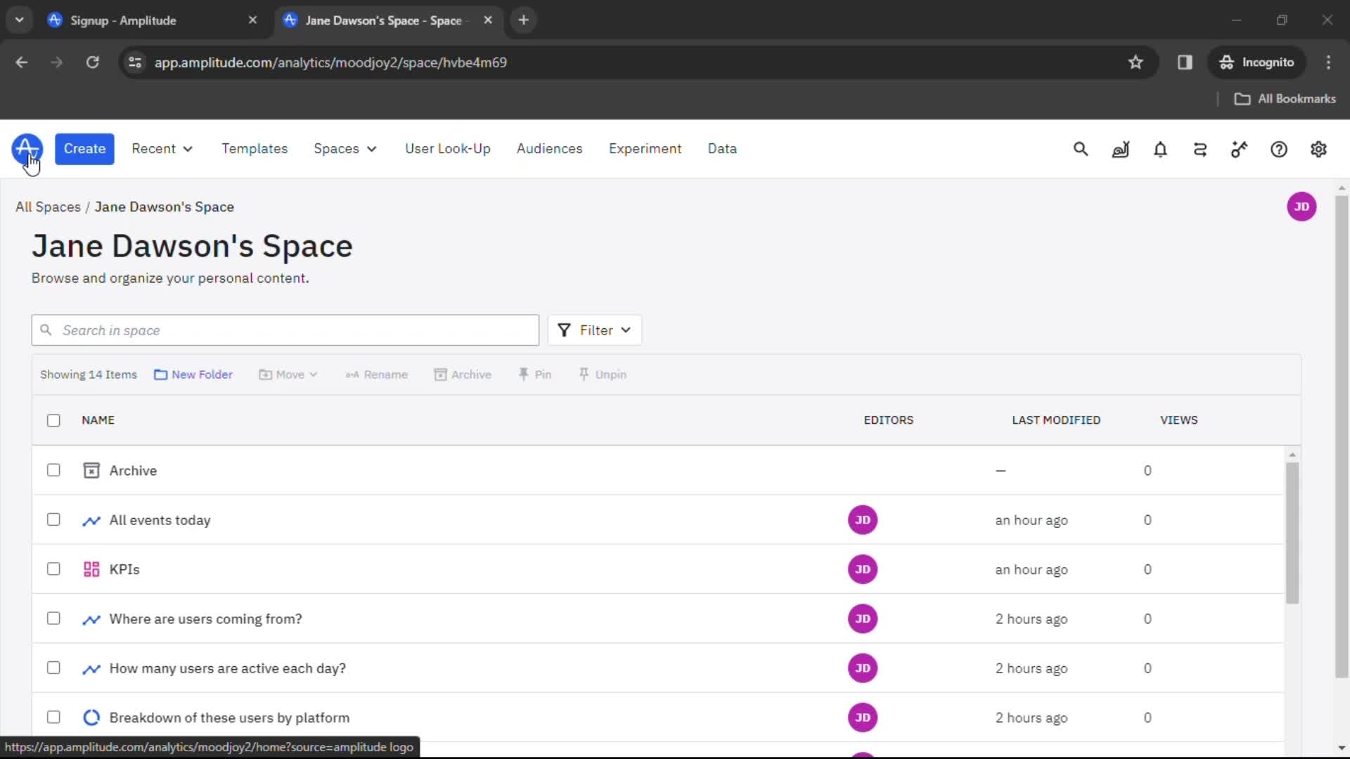This screenshot has width=1350, height=759.
Task: Click the blue Create button
Action: click(84, 149)
